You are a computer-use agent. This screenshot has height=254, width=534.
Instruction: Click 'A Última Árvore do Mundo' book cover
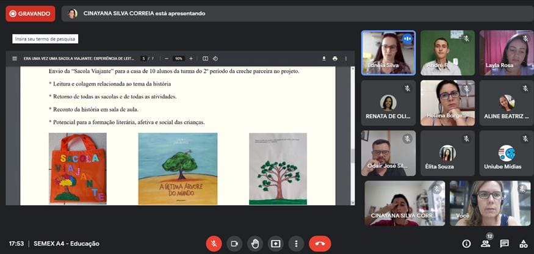178,169
